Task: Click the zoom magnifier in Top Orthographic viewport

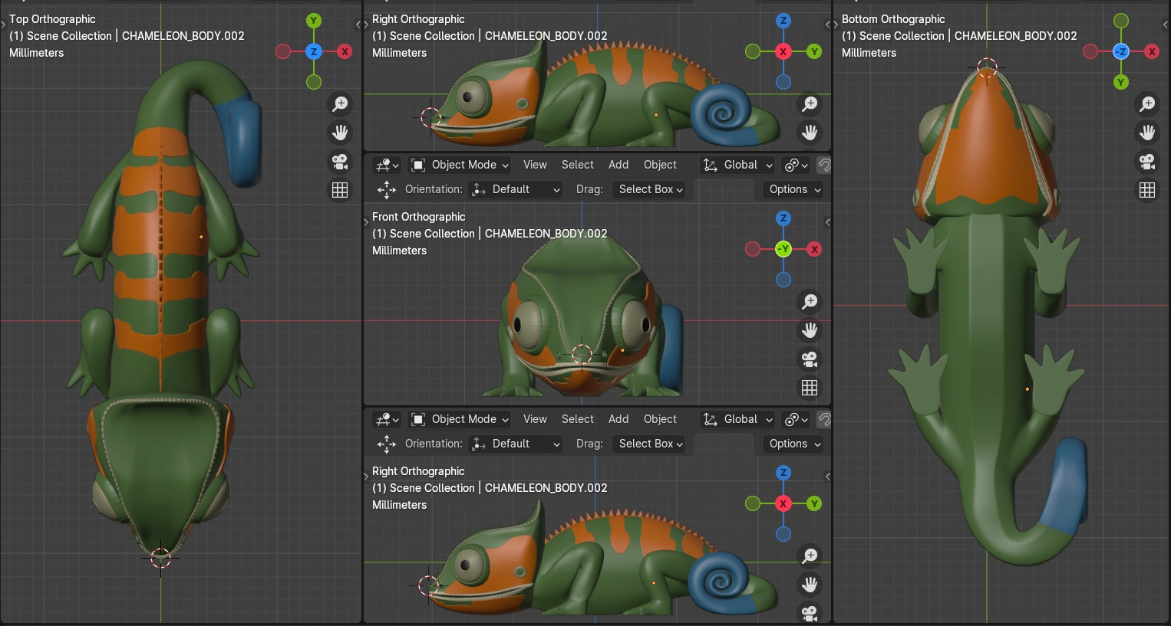Action: [x=340, y=103]
